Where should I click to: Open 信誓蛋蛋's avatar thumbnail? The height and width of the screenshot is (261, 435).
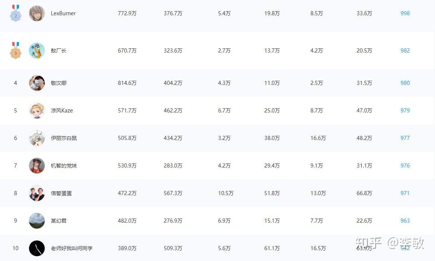point(37,193)
